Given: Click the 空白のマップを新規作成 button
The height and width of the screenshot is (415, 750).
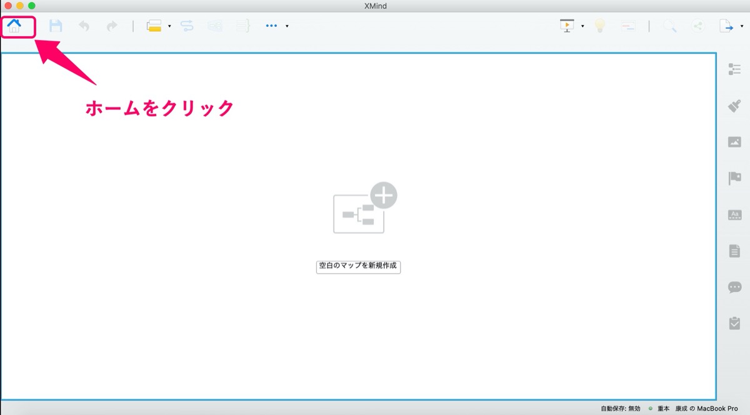Looking at the screenshot, I should [x=358, y=266].
